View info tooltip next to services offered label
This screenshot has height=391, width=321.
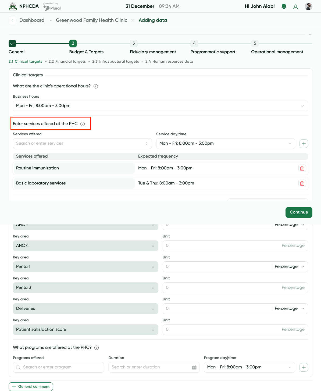[x=83, y=124]
